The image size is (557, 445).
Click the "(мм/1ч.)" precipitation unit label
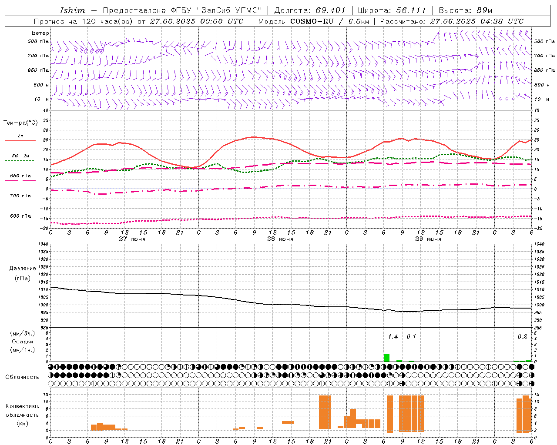[23, 350]
